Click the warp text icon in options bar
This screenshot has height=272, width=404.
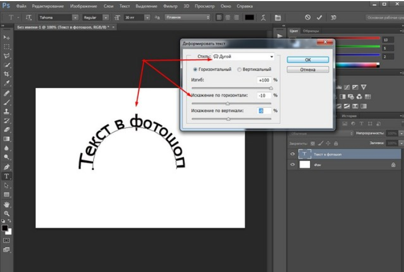[264, 18]
